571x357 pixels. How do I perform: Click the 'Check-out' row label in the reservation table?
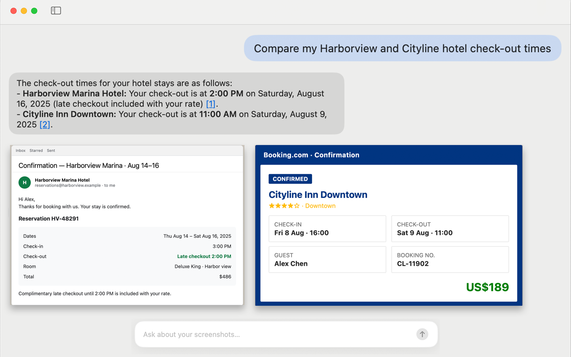pyautogui.click(x=35, y=257)
